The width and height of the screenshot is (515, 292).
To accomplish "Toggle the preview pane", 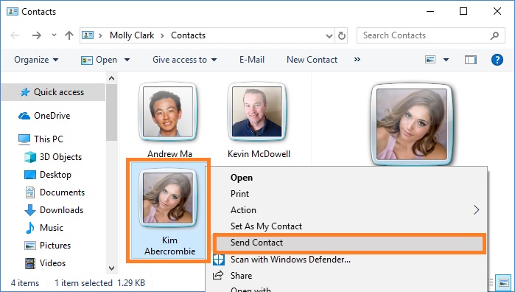I will point(470,60).
